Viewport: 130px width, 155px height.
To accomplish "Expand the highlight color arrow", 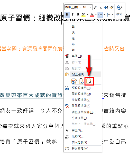I will [x=87, y=14].
